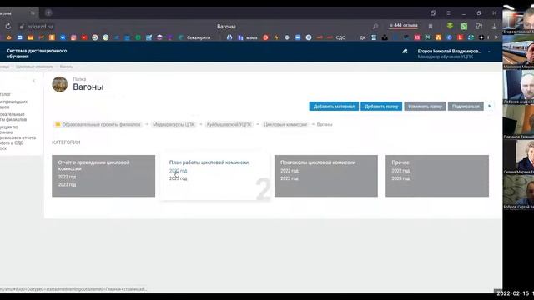Open 2022 год under Протоколы

pyautogui.click(x=290, y=171)
